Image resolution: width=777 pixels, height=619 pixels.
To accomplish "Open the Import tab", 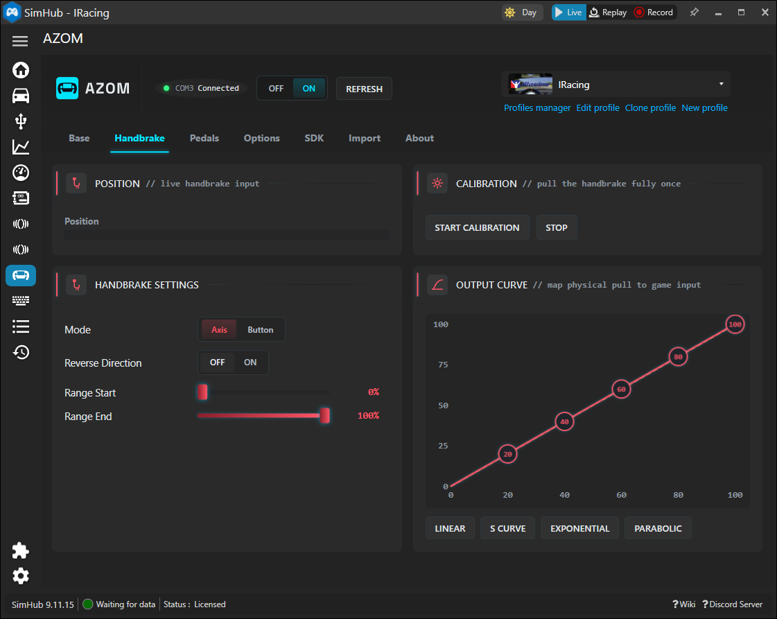I will [364, 138].
